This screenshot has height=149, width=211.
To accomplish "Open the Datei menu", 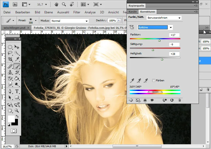I will [x=7, y=12].
